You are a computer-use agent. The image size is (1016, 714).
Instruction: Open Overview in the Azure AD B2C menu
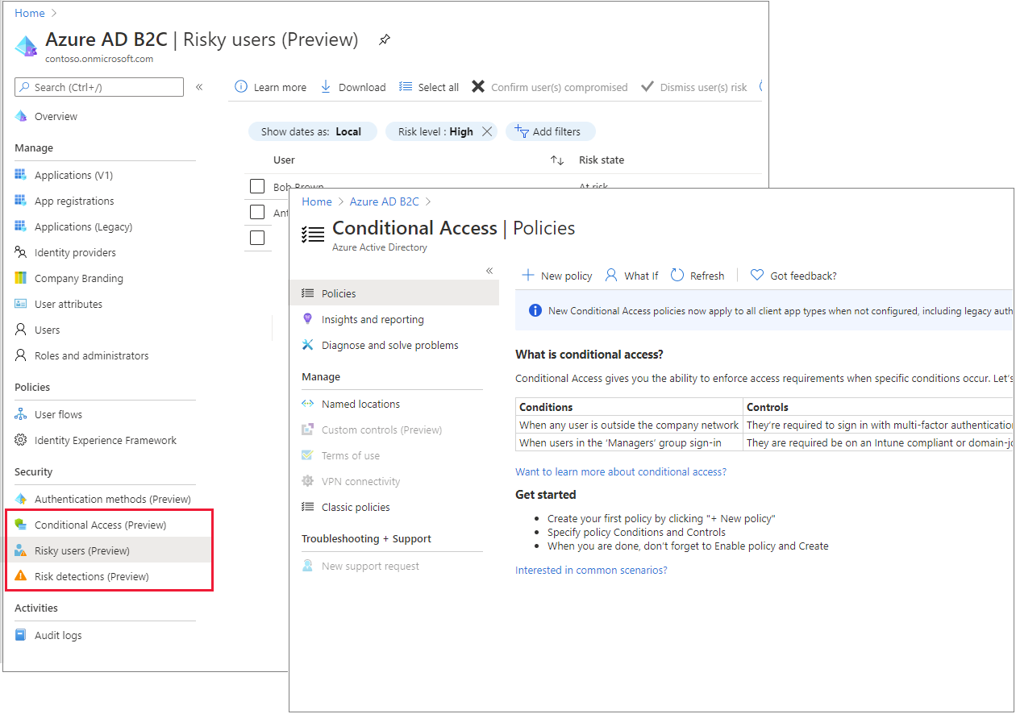click(x=56, y=116)
